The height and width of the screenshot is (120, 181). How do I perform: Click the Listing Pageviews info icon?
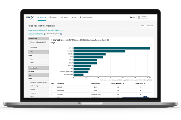pyautogui.click(x=124, y=83)
